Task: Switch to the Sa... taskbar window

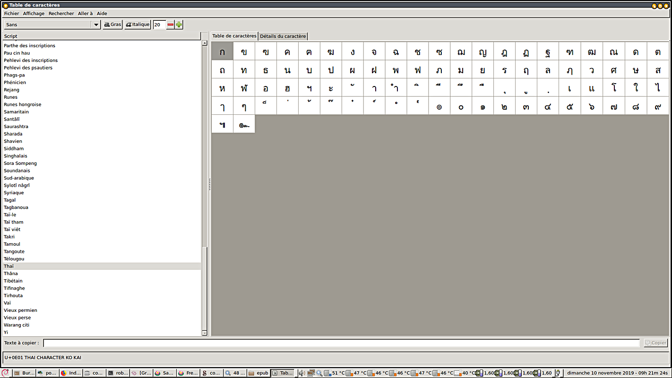Action: (x=164, y=373)
